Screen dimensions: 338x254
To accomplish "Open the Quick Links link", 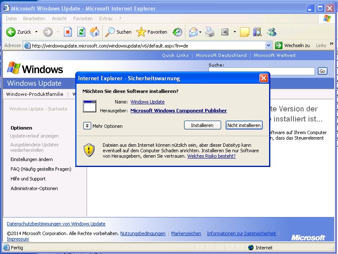I will tap(175, 55).
